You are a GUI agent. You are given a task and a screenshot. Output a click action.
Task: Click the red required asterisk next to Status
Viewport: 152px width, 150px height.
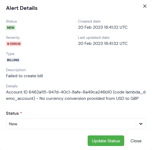tap(21, 113)
